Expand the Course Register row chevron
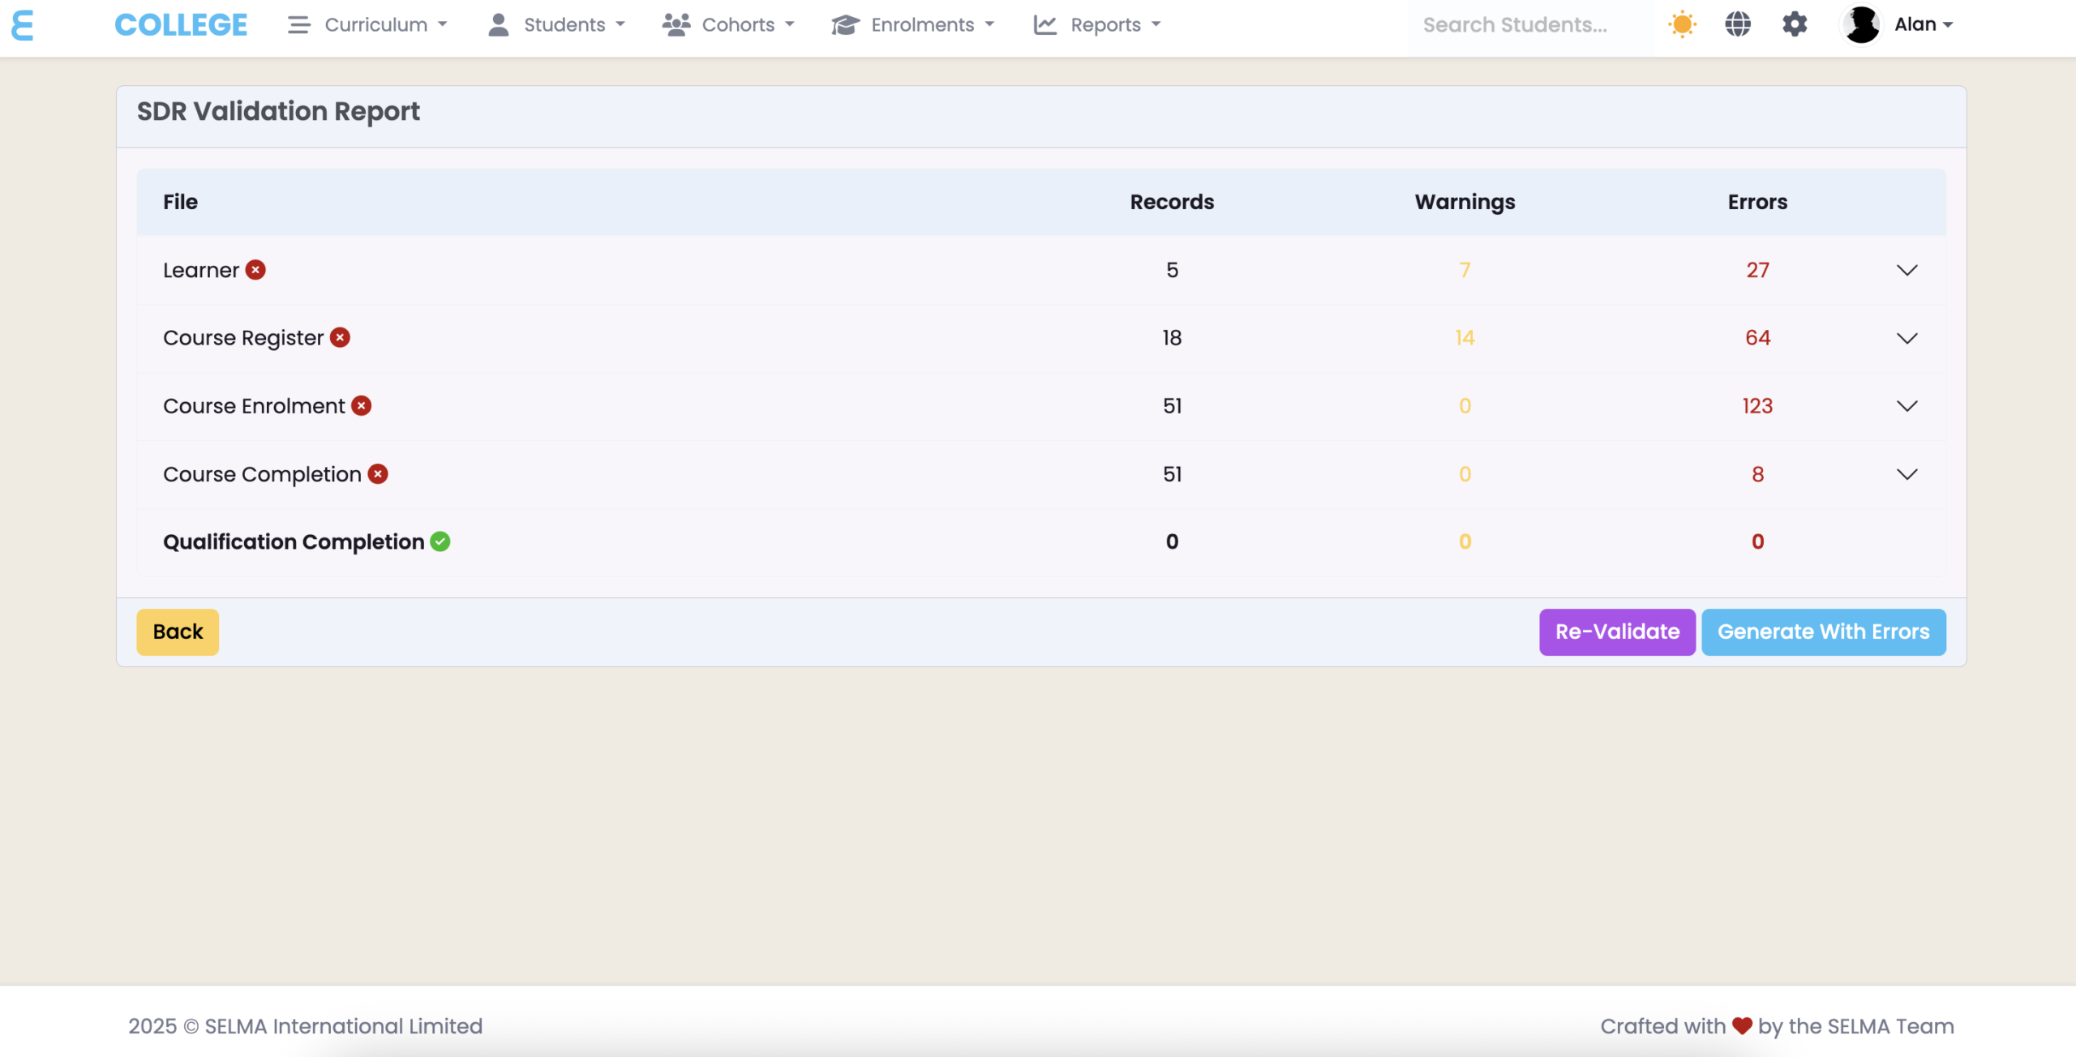Viewport: 2076px width, 1057px height. point(1907,338)
